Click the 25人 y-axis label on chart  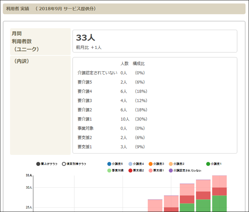click(x=29, y=207)
